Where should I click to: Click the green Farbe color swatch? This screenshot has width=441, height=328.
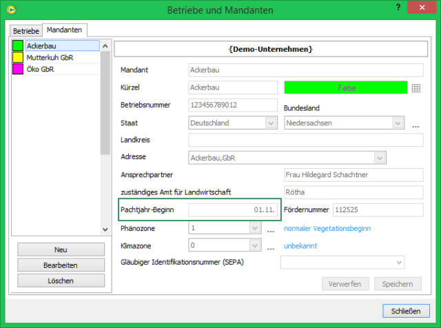click(x=345, y=88)
